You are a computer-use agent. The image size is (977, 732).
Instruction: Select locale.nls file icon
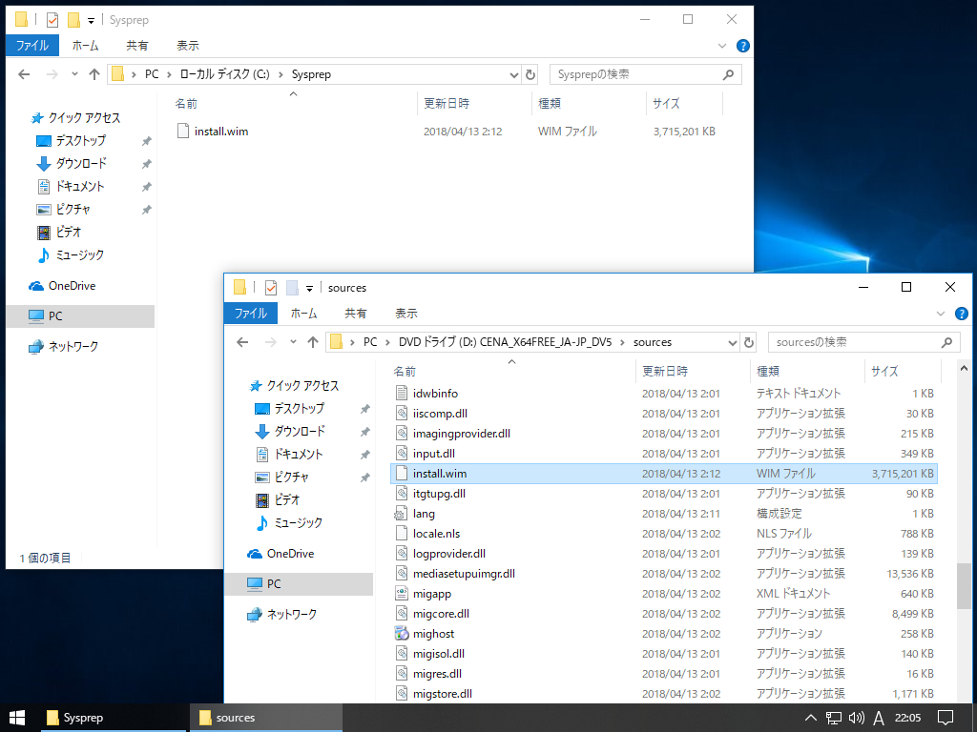click(x=402, y=534)
